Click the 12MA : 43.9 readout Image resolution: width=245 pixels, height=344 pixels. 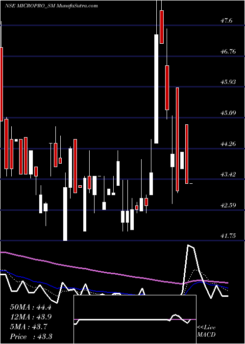tap(30, 317)
